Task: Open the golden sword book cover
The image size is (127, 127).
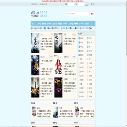Action: [x=35, y=87]
